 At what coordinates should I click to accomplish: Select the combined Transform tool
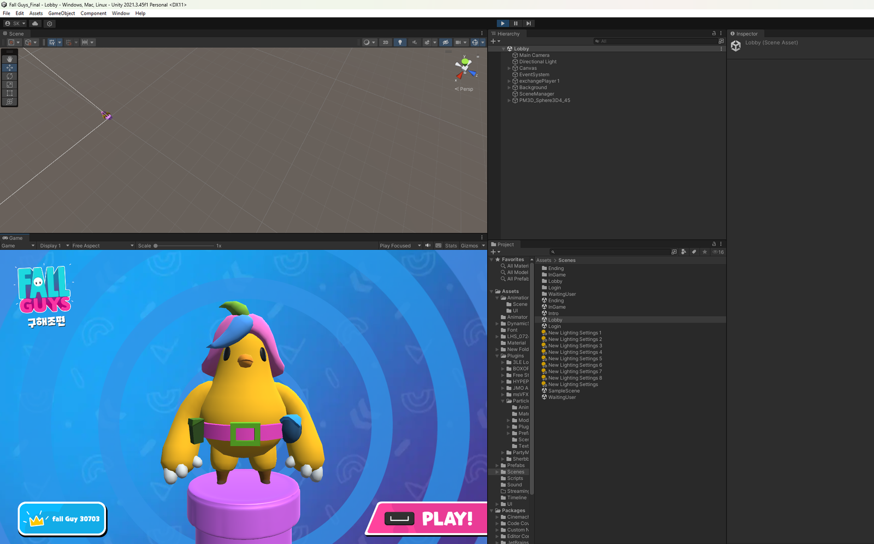9,102
